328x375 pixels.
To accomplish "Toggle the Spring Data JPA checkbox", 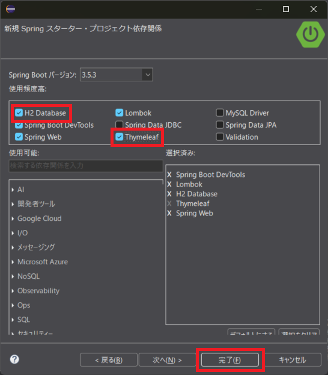I will [x=220, y=125].
